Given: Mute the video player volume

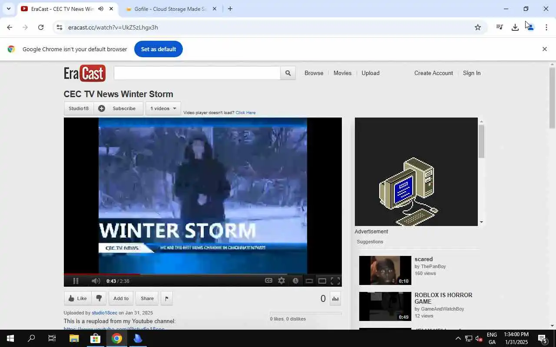Looking at the screenshot, I should pyautogui.click(x=96, y=281).
